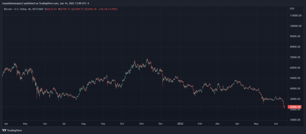Click the reynaldomarquez3 publisher name

13,3
